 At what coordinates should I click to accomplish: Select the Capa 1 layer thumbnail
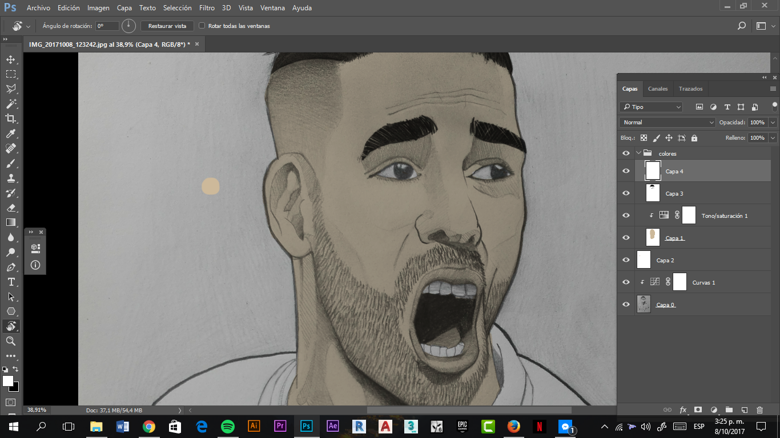[653, 238]
